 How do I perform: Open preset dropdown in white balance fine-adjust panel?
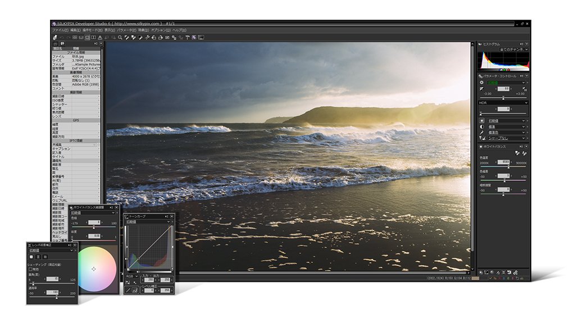93,213
